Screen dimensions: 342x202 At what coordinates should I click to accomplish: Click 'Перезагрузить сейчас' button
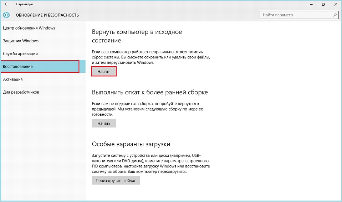click(116, 181)
